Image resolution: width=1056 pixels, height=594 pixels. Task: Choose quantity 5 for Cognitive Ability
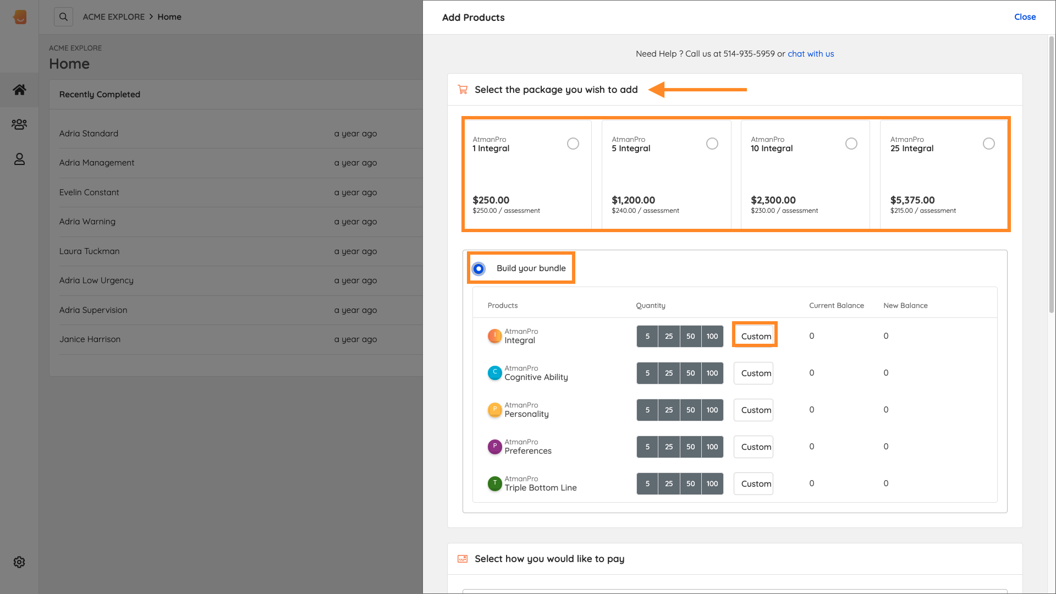coord(647,373)
